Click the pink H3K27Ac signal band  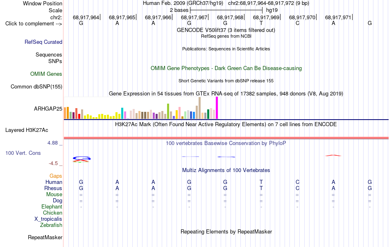coord(226,138)
